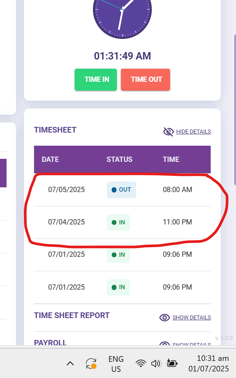Open SHOW DETAILS for Time Sheet Report
Screen dimensions: 236x378
[x=192, y=318]
